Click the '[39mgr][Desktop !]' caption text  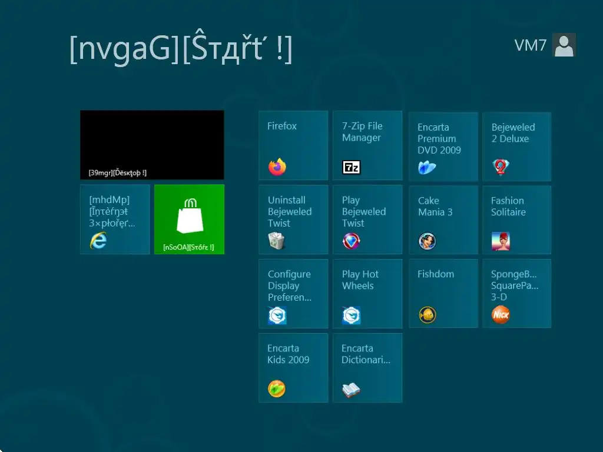[117, 173]
